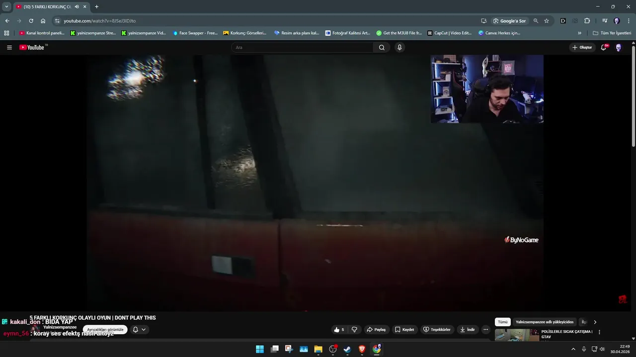Open Canva: Herkes için bookmark
The image size is (636, 357).
(499, 33)
